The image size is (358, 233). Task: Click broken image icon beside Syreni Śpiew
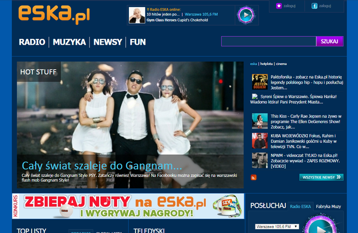(x=255, y=97)
